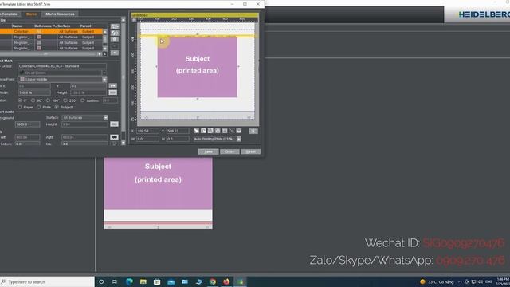Click the Name column header
Image resolution: width=510 pixels, height=287 pixels.
click(17, 26)
